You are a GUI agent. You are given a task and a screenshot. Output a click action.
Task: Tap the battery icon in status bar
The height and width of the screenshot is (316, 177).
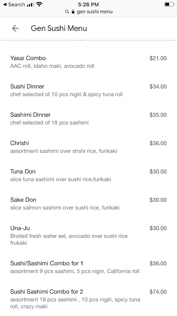[x=169, y=4]
